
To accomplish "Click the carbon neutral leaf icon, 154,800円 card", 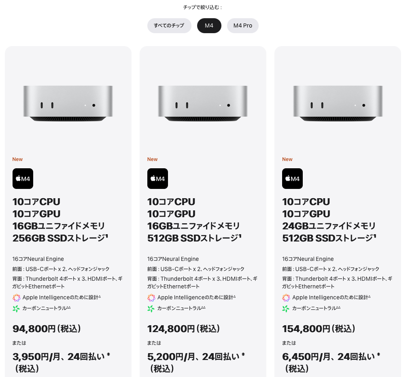I will 286,309.
